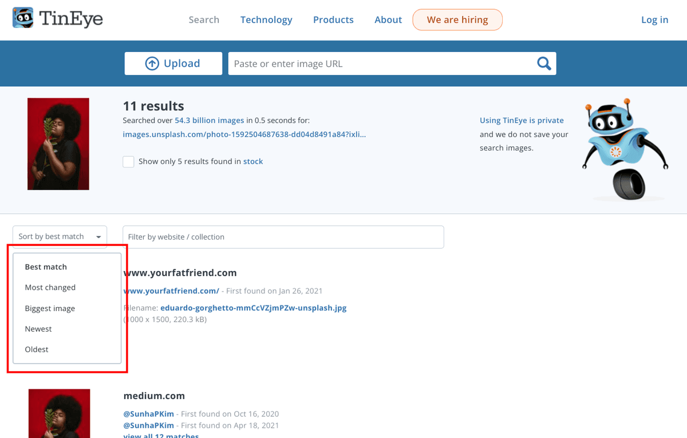Select Most changed sort option

pyautogui.click(x=50, y=288)
